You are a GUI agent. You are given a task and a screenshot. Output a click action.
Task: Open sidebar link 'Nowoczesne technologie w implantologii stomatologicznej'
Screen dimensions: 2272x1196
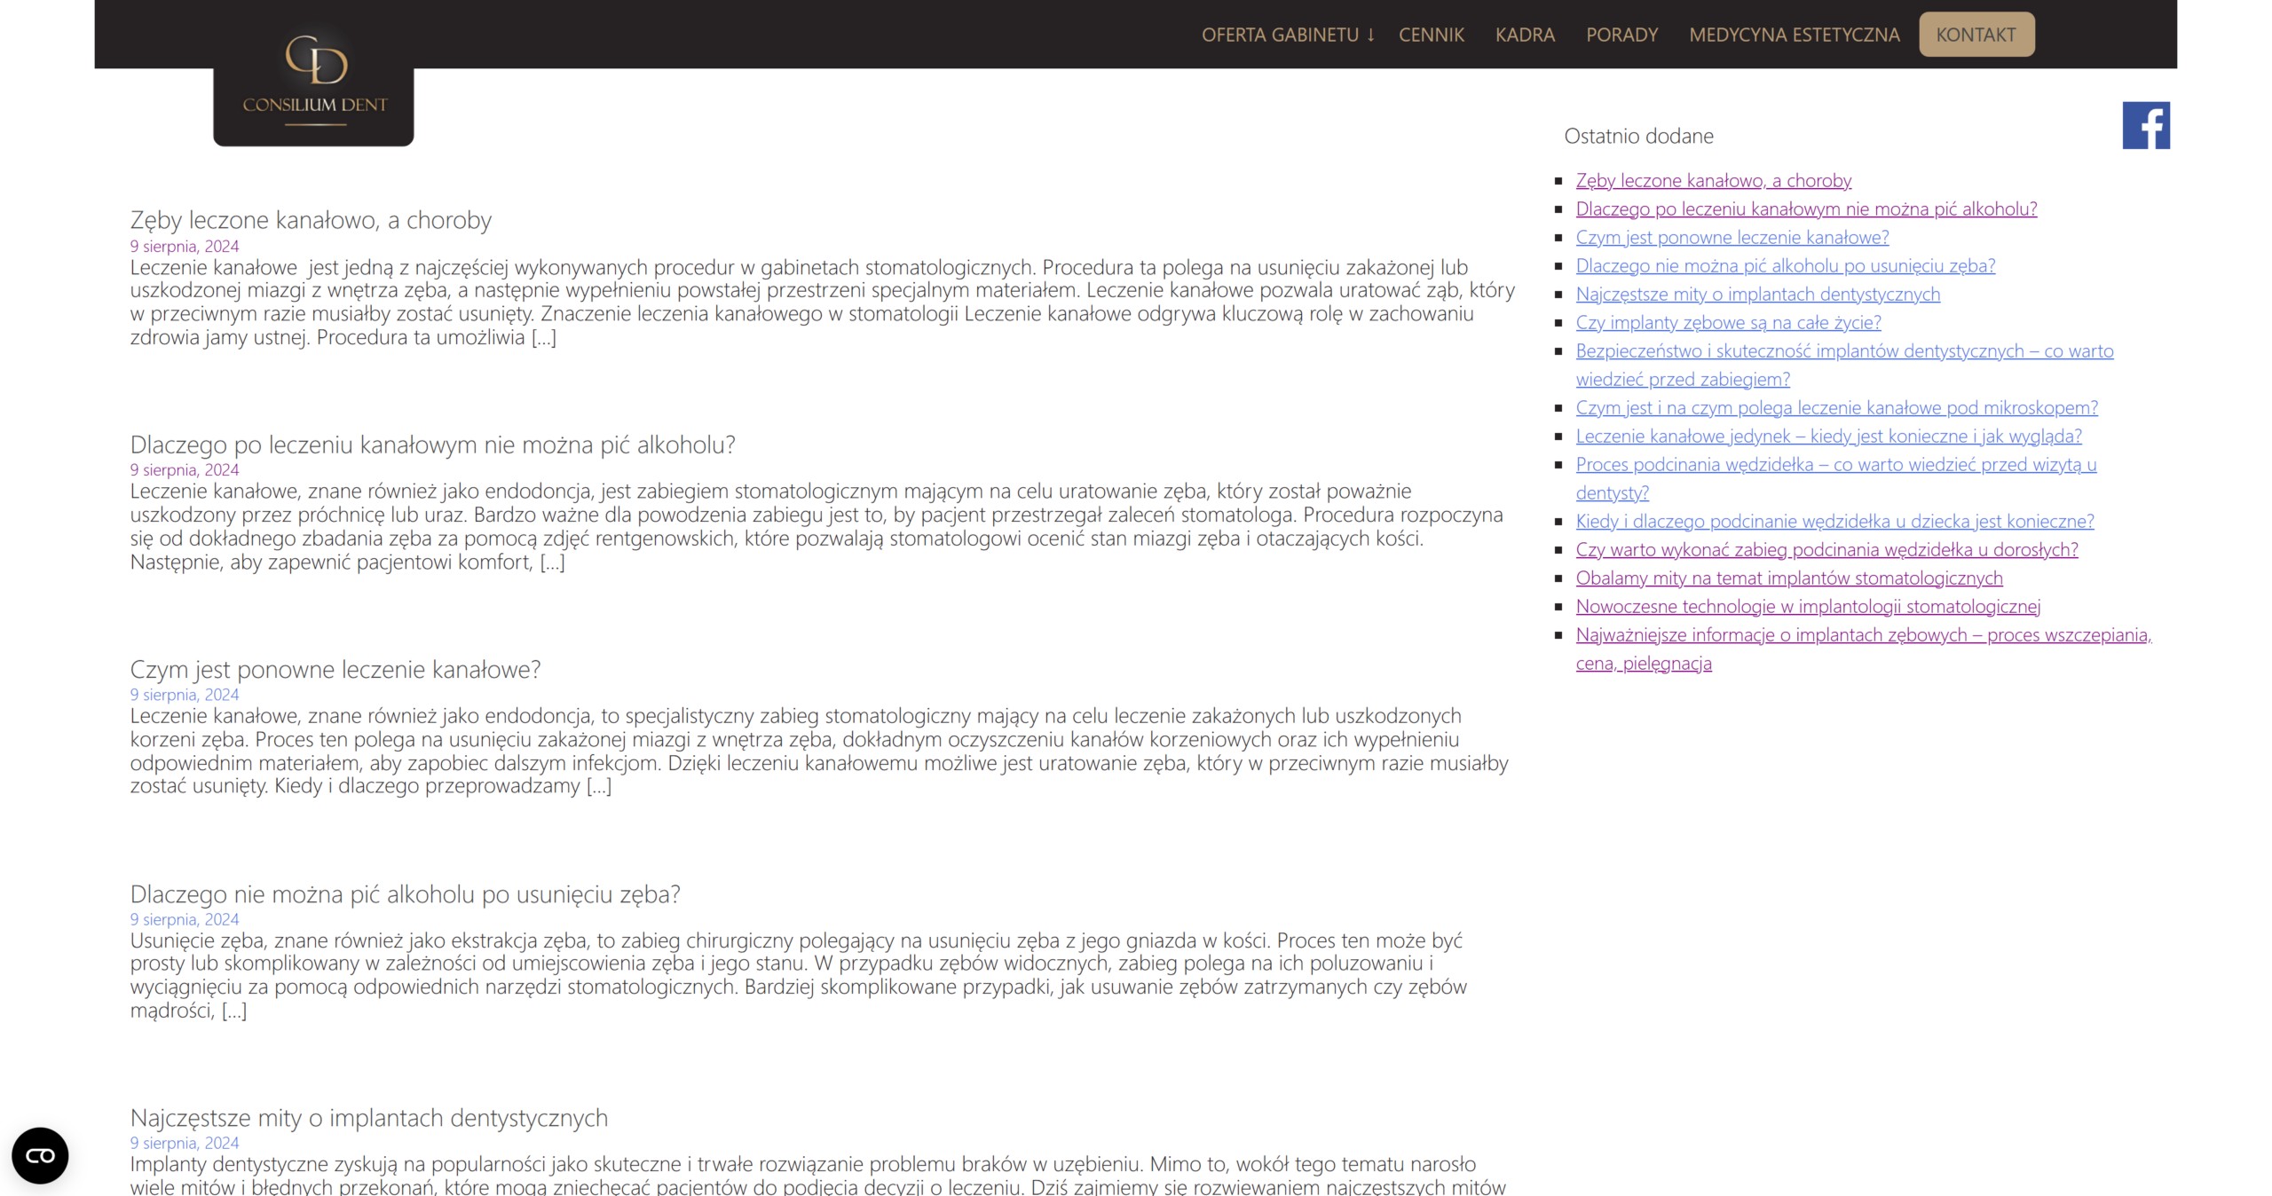1808,607
